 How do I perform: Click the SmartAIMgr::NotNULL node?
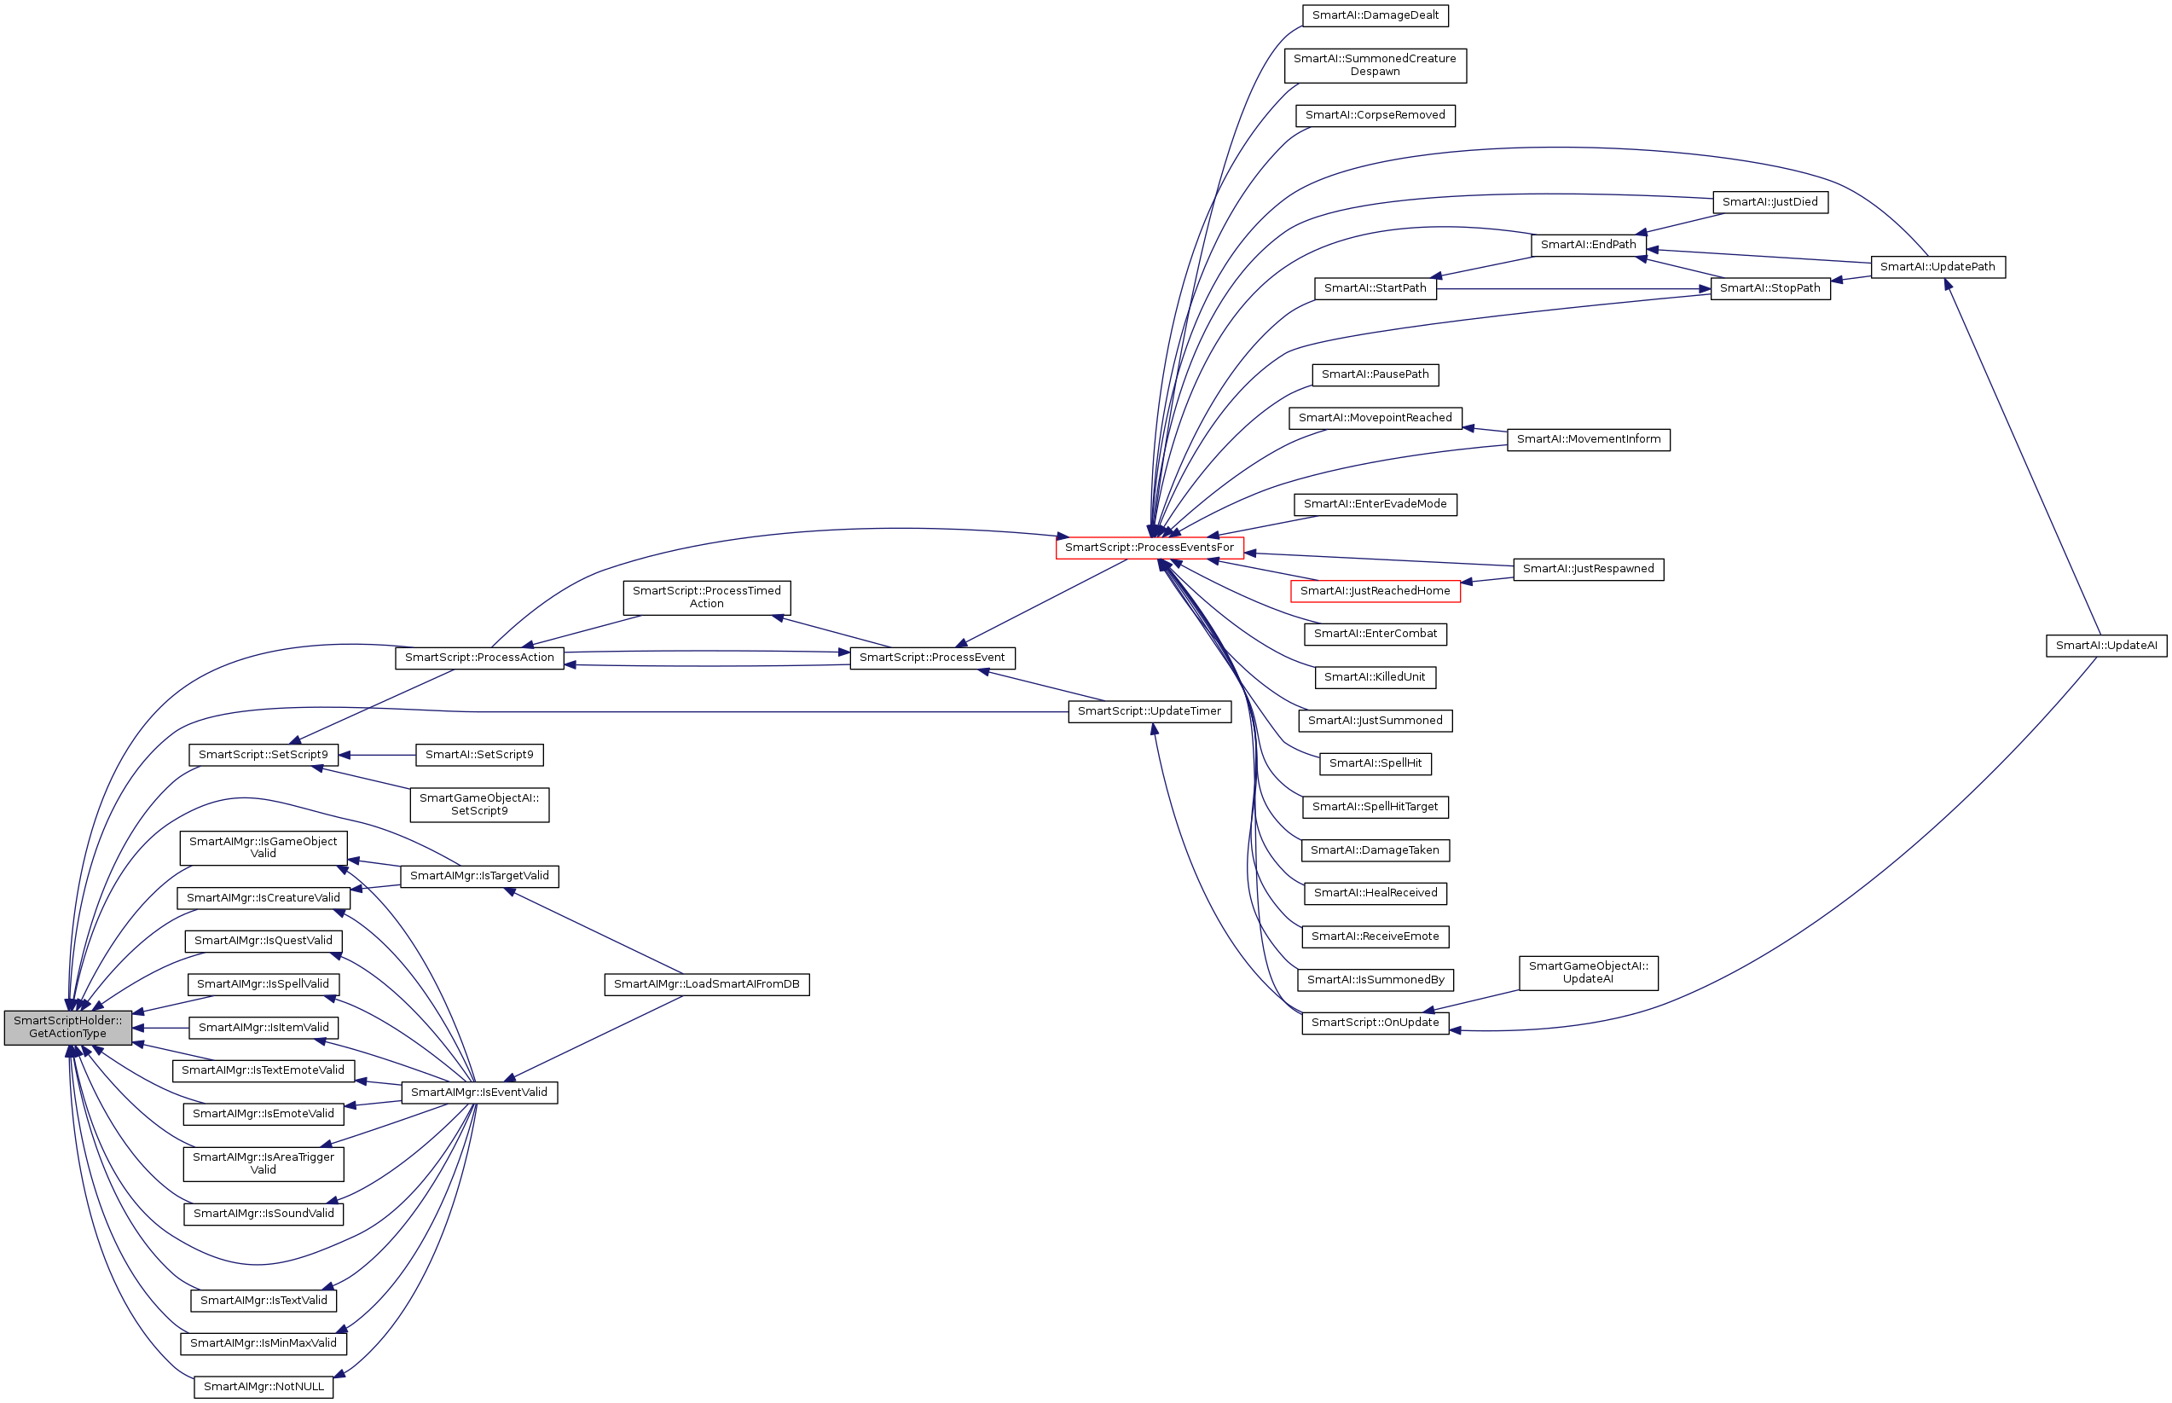pos(264,1387)
